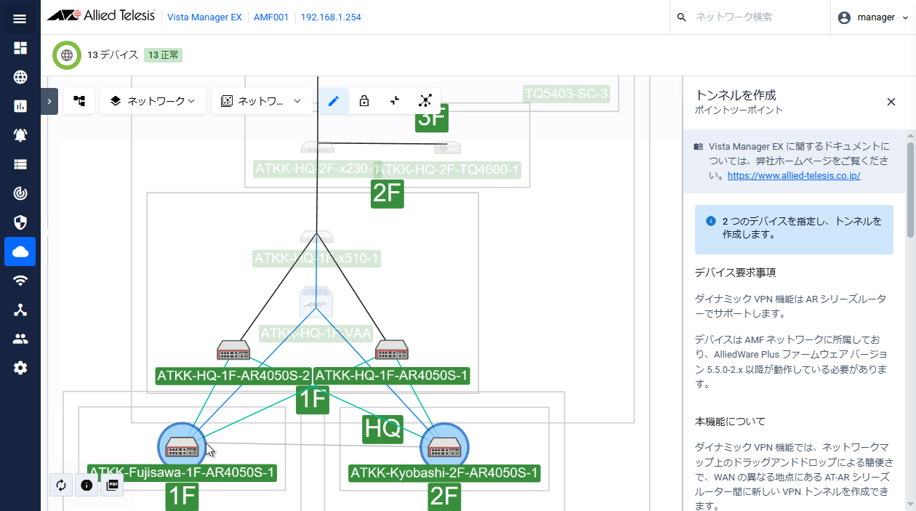Click the デバイス要求事項 heading
This screenshot has width=916, height=511.
tap(735, 273)
